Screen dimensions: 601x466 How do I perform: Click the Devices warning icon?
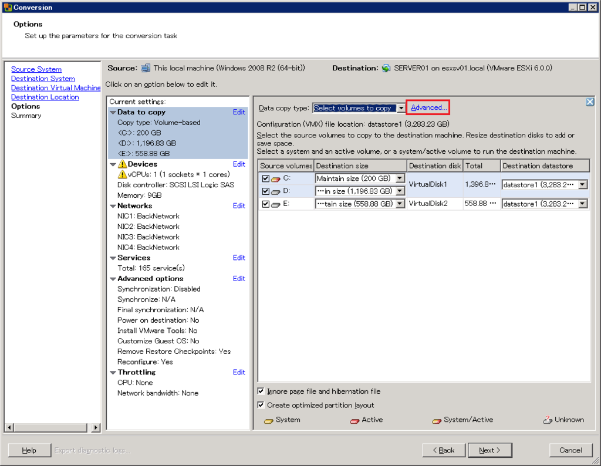(x=122, y=164)
